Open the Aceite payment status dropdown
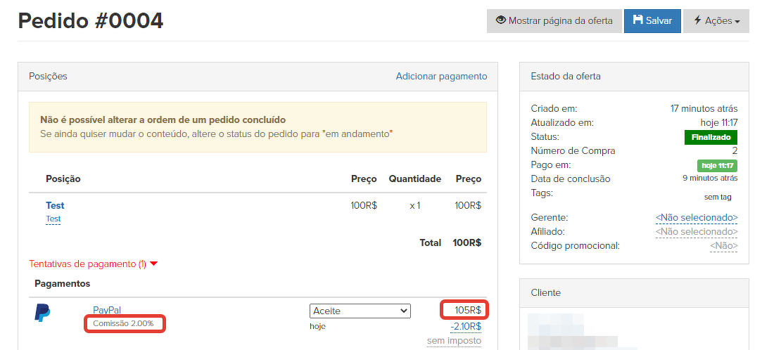Image resolution: width=781 pixels, height=350 pixels. [x=360, y=311]
